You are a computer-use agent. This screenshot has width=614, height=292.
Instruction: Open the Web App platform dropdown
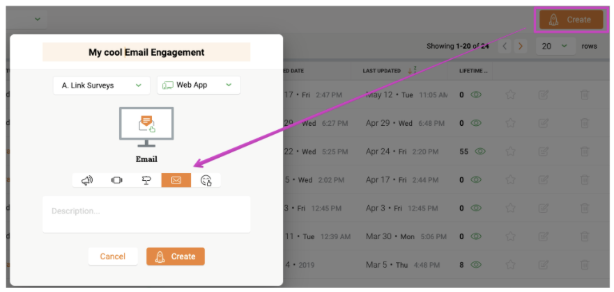click(x=199, y=85)
